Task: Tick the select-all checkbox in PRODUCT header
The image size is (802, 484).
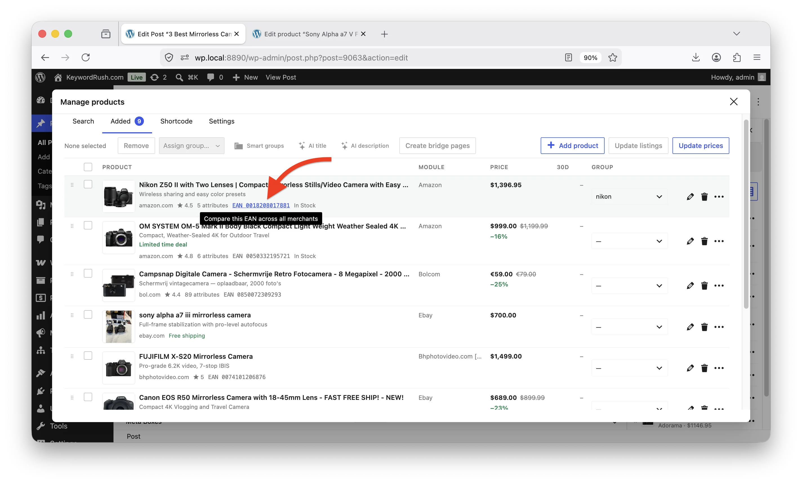Action: (88, 167)
